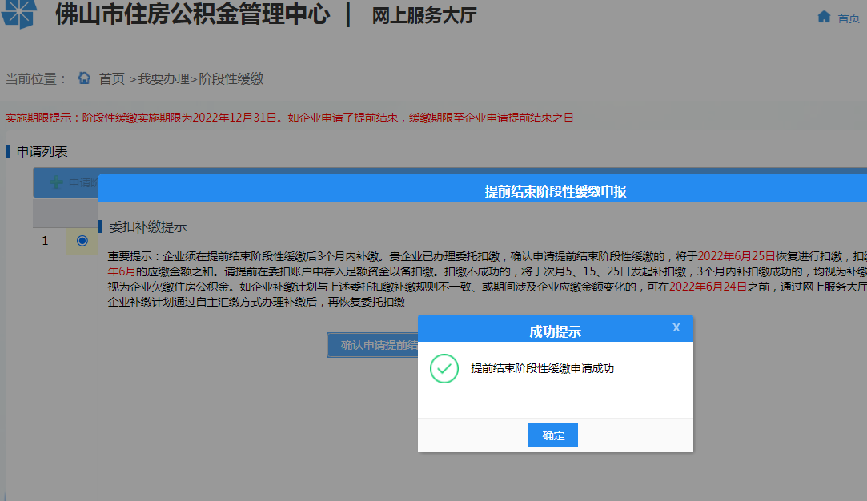
Task: Close the 成功提示 dialog with the X
Action: pyautogui.click(x=676, y=328)
